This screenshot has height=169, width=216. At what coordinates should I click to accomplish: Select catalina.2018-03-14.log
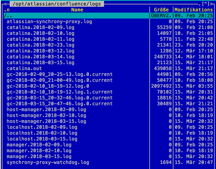41,57
